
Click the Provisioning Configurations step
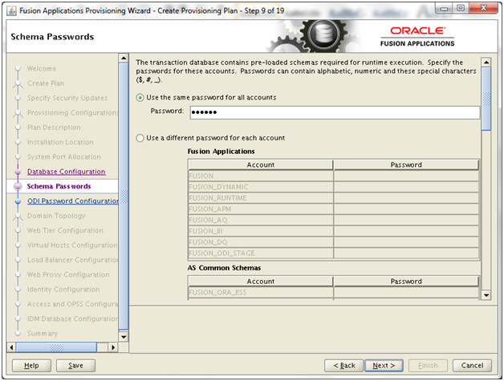tap(73, 113)
